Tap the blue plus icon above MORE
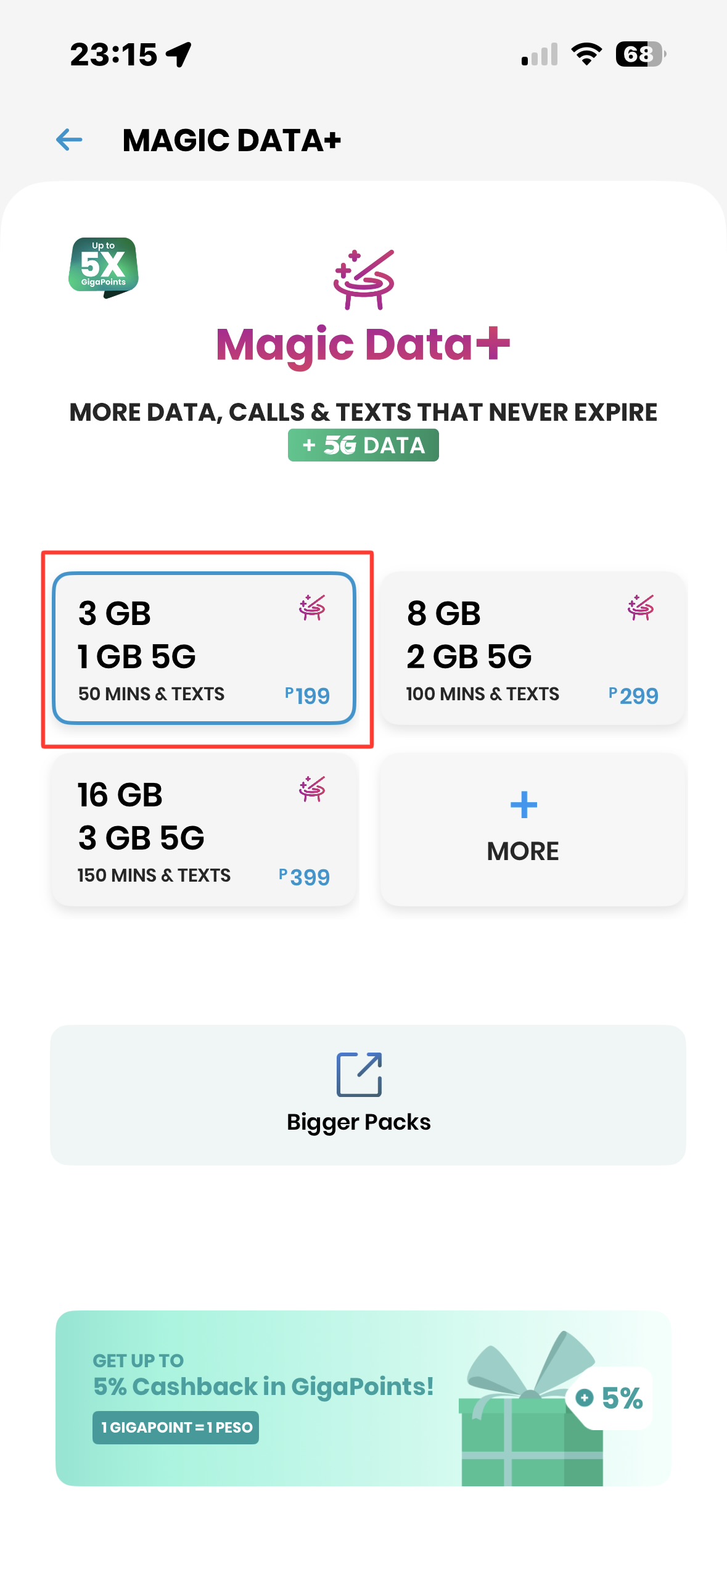Viewport: 727px width, 1577px height. tap(524, 805)
